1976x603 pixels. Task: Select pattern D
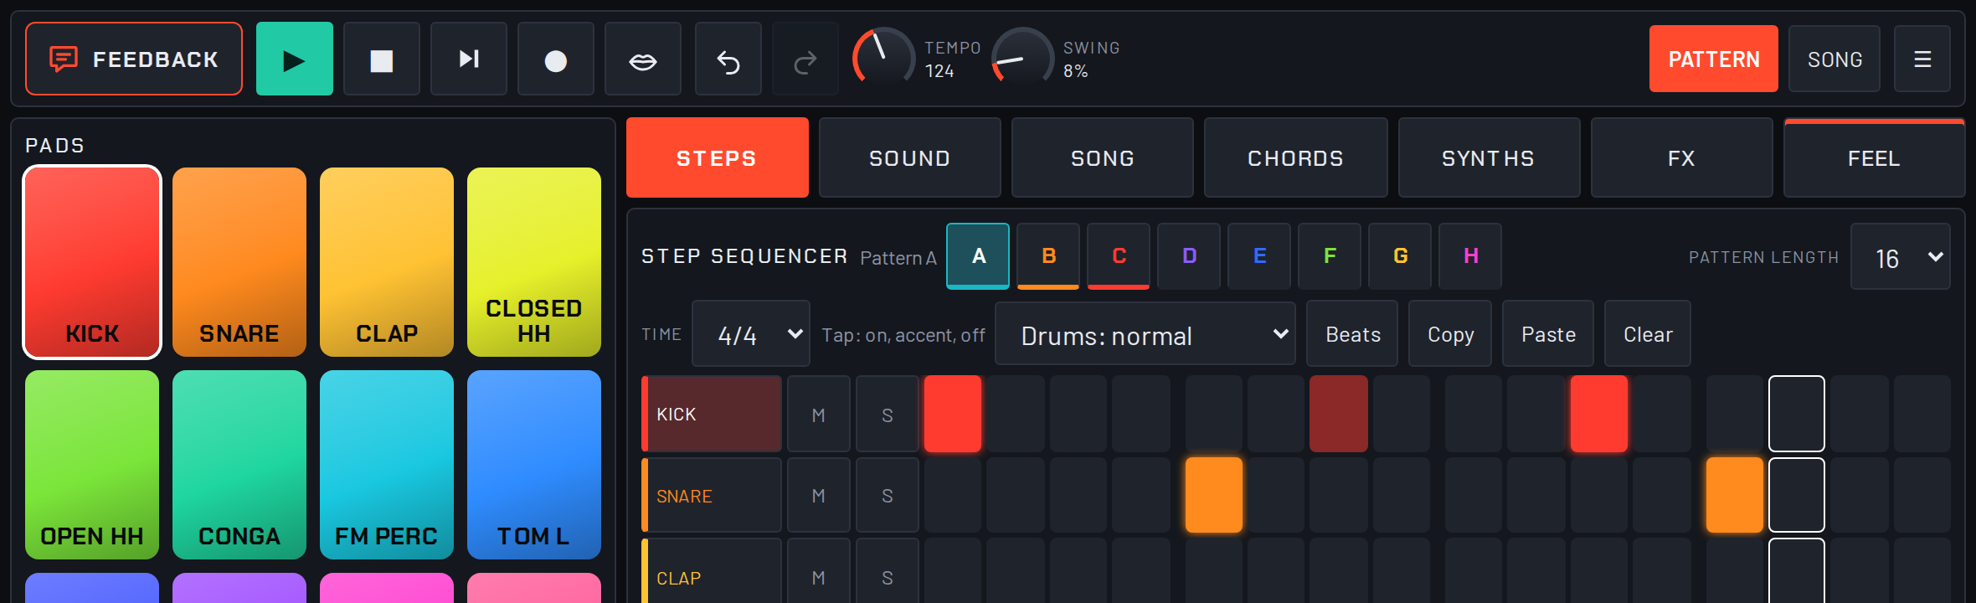tap(1189, 256)
